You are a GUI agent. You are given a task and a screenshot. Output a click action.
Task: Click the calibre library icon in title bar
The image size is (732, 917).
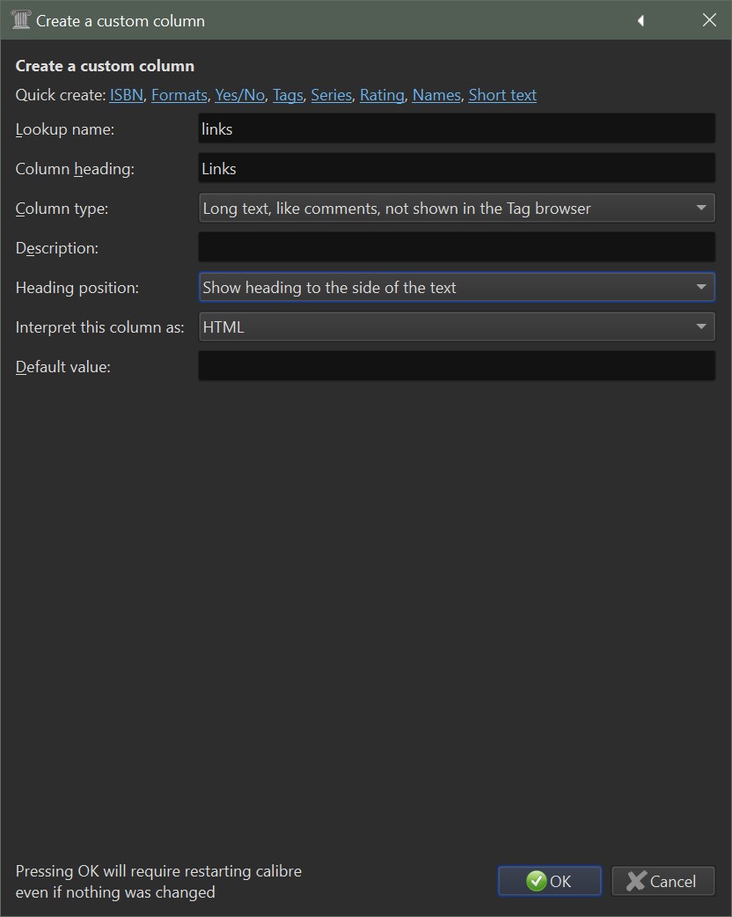click(21, 20)
